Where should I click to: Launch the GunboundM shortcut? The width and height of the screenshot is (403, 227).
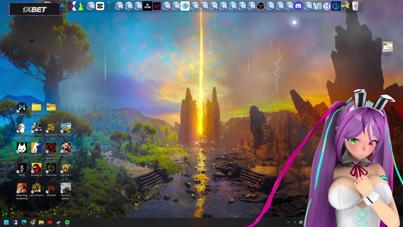(66, 149)
